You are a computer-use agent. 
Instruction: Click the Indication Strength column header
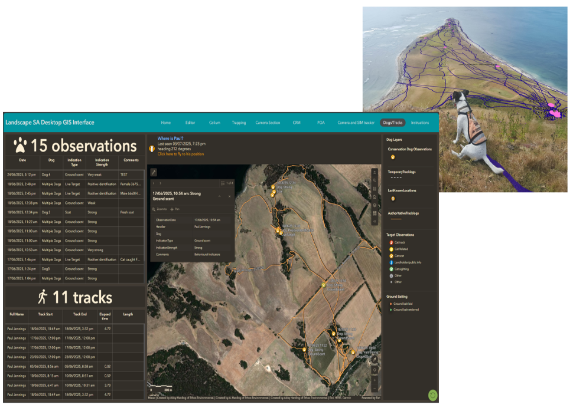(x=102, y=162)
